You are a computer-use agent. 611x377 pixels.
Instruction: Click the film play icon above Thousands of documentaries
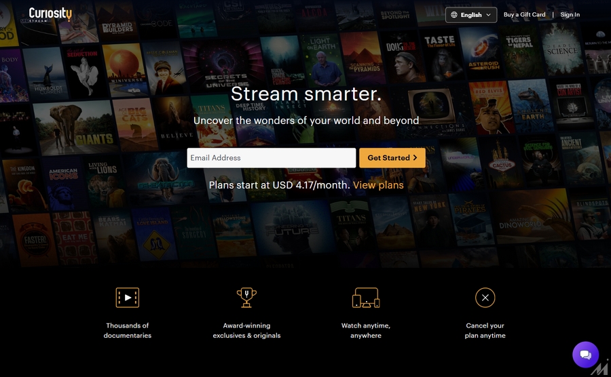point(128,298)
